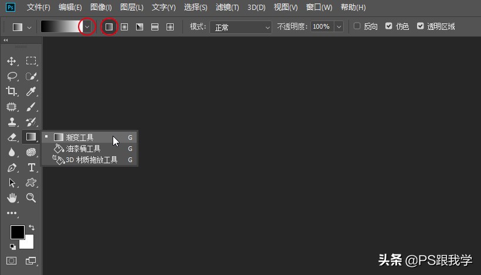Open the 帮助(H) menu
Screen dimensions: 481x275
[353, 8]
